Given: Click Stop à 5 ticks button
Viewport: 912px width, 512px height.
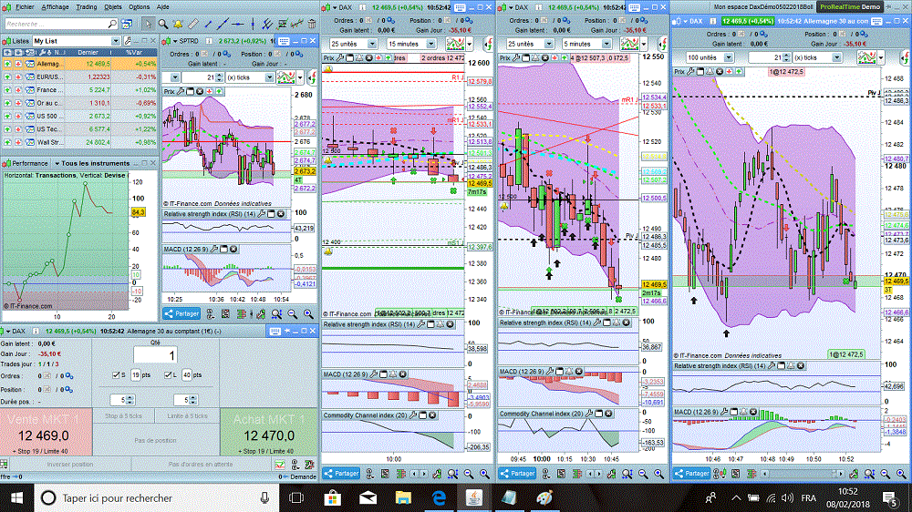Looking at the screenshot, I should click(123, 416).
